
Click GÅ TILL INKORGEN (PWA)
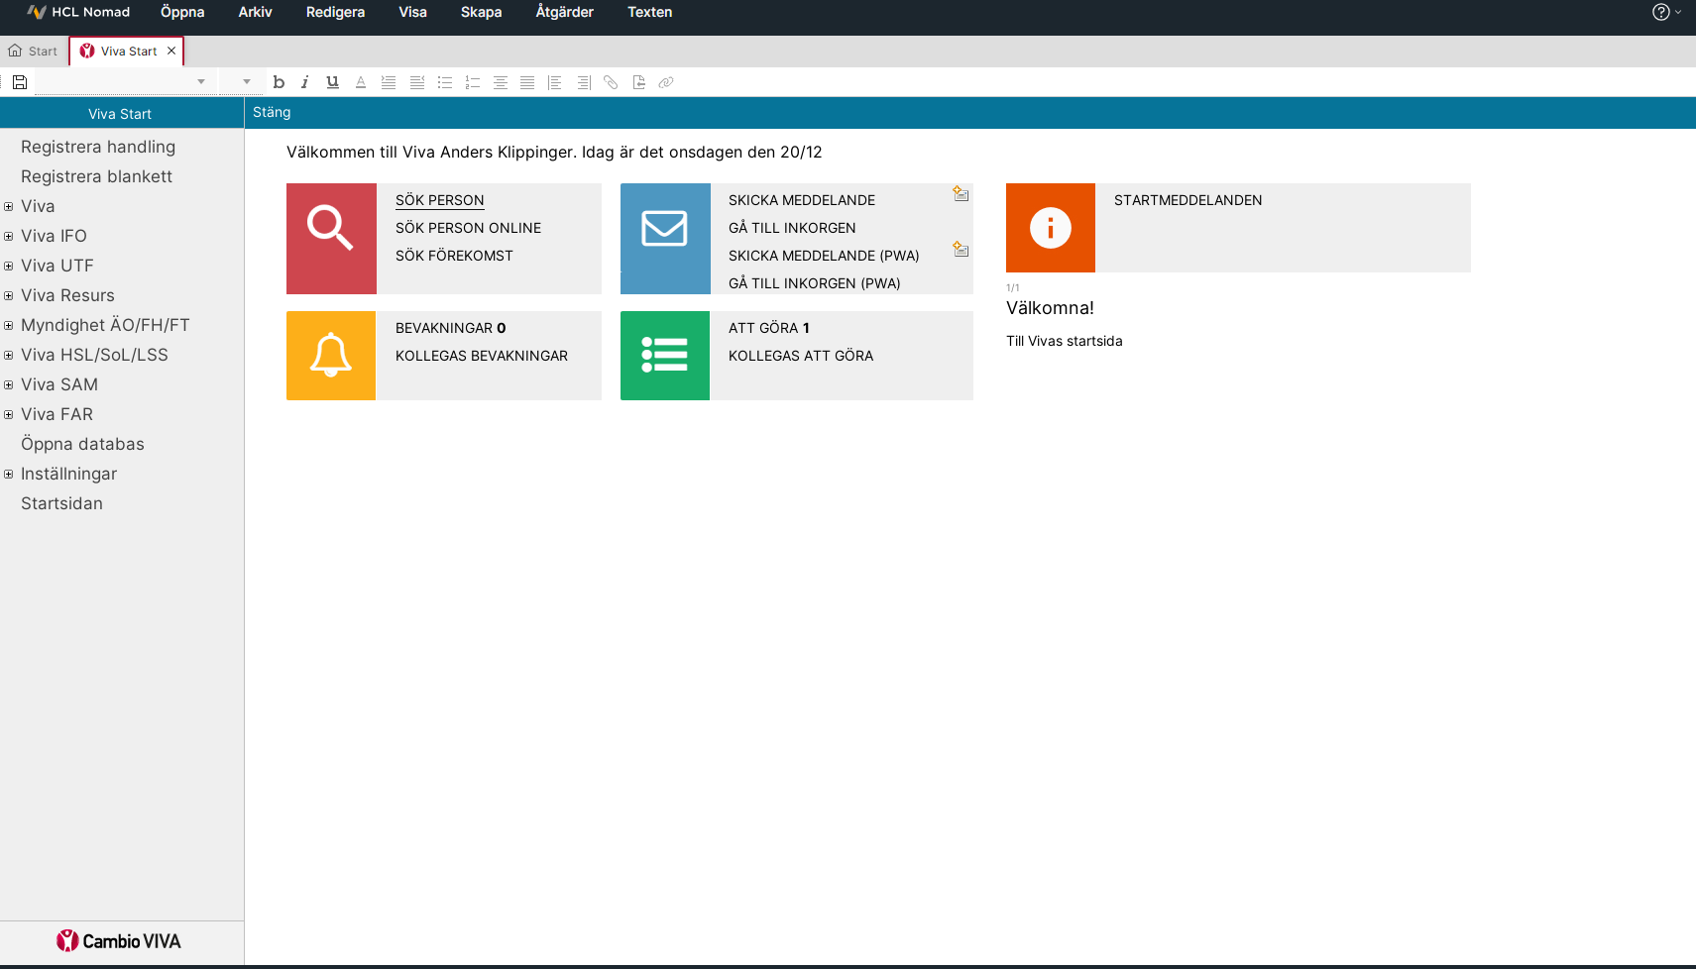(x=814, y=283)
